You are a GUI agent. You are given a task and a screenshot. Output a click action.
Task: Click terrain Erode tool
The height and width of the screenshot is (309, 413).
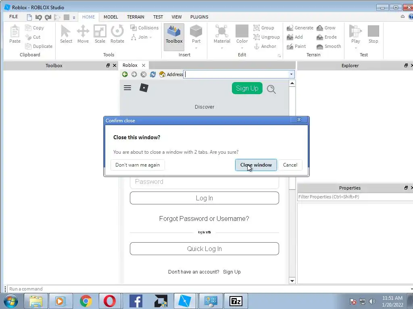[x=327, y=37]
